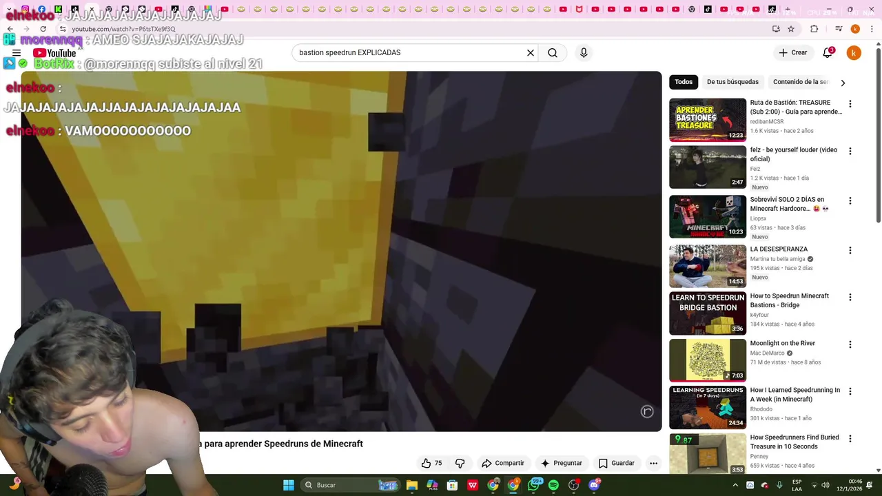This screenshot has width=882, height=496.
Task: Bookmark this page with star icon
Action: click(791, 29)
